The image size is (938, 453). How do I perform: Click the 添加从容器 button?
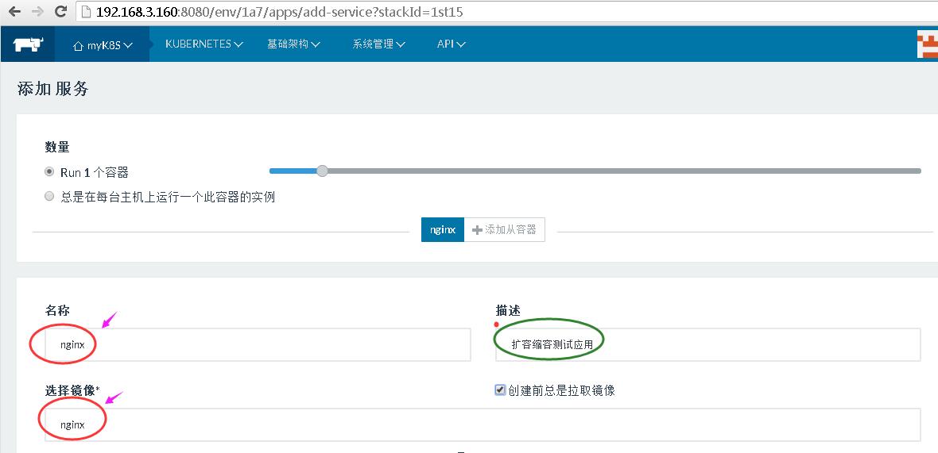click(x=504, y=230)
